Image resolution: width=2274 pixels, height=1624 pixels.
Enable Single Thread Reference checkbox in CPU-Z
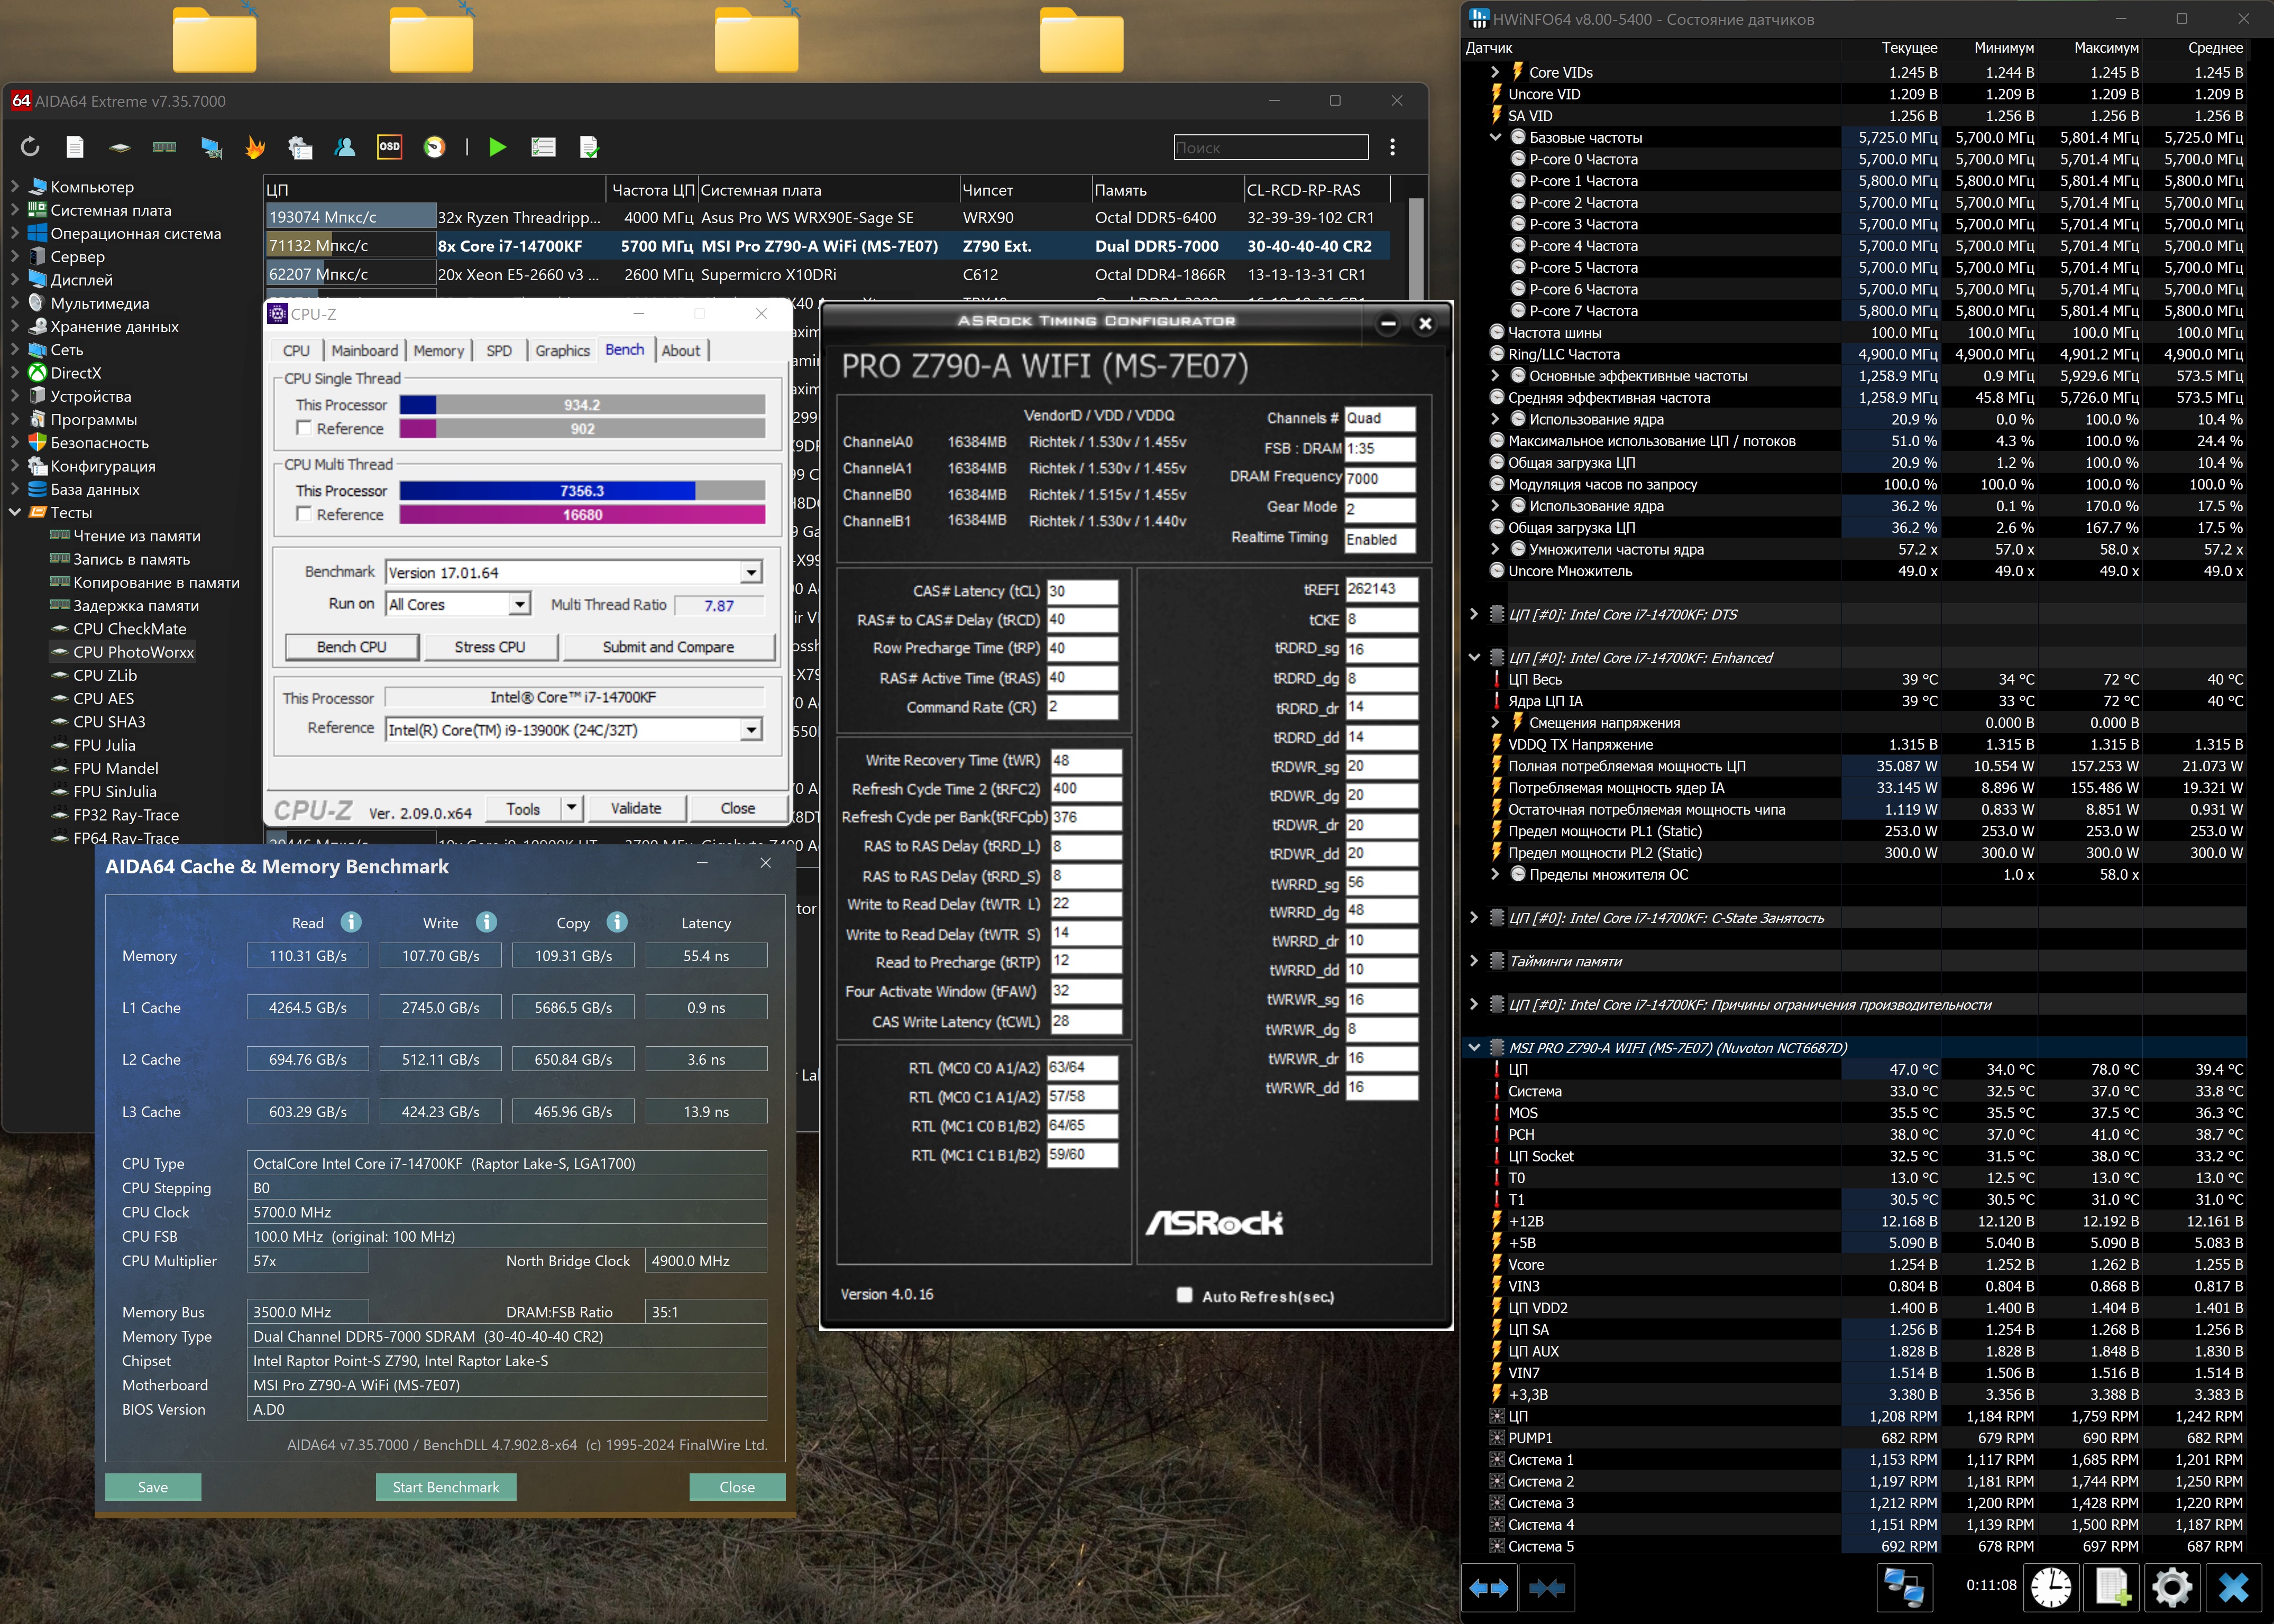pyautogui.click(x=304, y=428)
